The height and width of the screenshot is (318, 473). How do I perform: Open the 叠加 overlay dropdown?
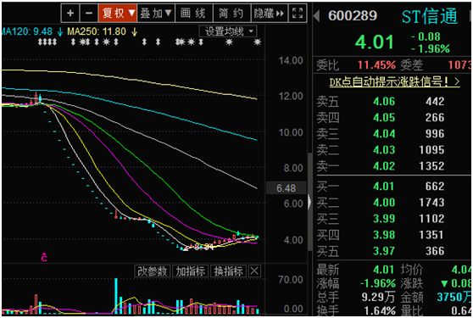click(x=156, y=13)
